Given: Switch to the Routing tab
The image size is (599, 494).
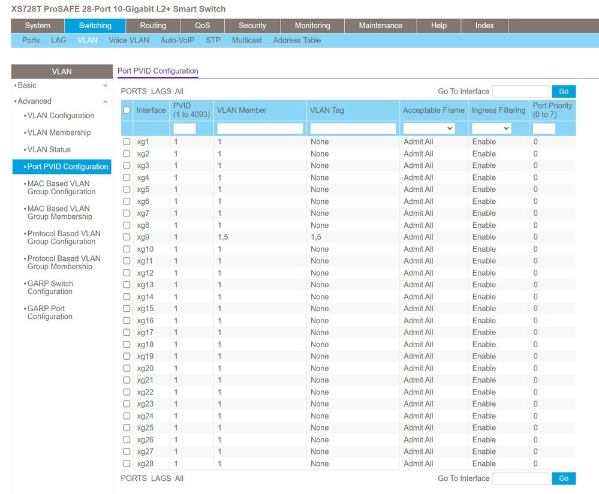Looking at the screenshot, I should [x=153, y=26].
